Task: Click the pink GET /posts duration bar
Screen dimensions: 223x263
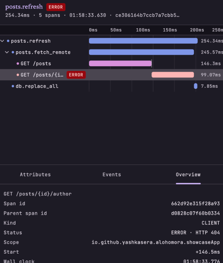Action: coord(120,63)
